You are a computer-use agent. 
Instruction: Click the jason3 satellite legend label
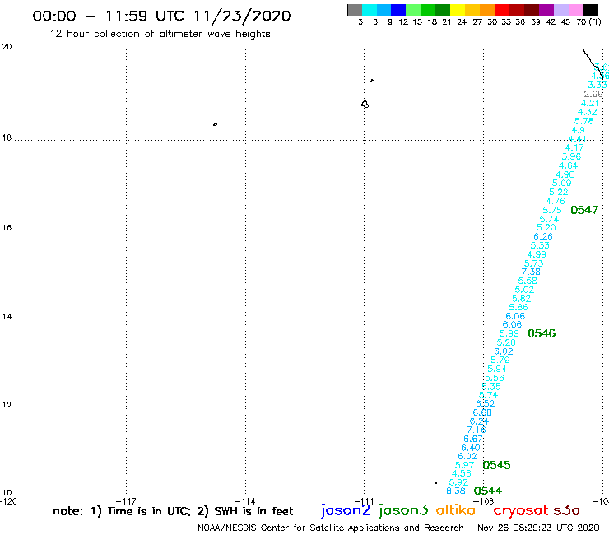pyautogui.click(x=403, y=510)
